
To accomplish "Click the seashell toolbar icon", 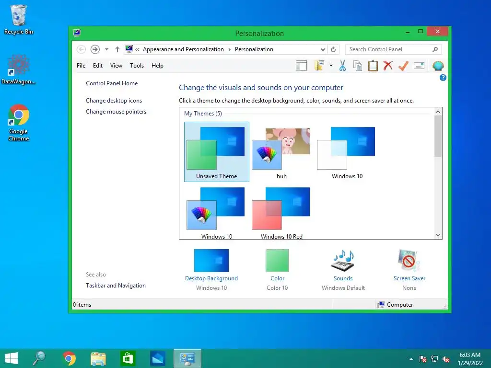I will [x=438, y=66].
